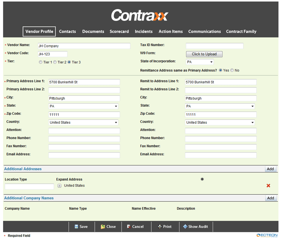This screenshot has width=281, height=239.
Task: Expand the United States additional address
Action: pos(59,186)
